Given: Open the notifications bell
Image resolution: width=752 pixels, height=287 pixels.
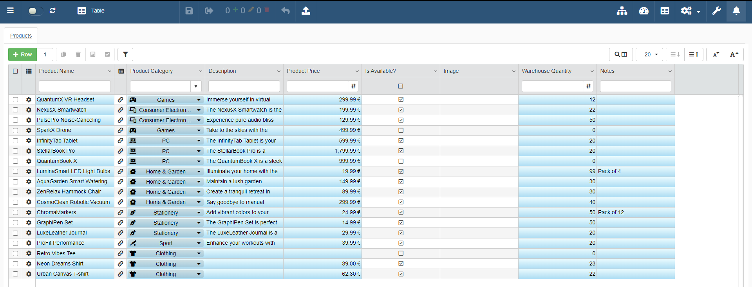Looking at the screenshot, I should click(x=736, y=11).
